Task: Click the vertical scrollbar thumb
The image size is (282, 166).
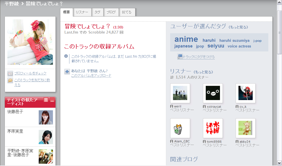Action: pos(279,32)
